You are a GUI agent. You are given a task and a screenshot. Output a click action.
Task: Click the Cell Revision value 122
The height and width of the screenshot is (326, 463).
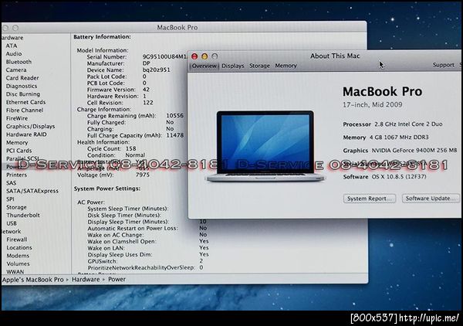click(x=147, y=103)
